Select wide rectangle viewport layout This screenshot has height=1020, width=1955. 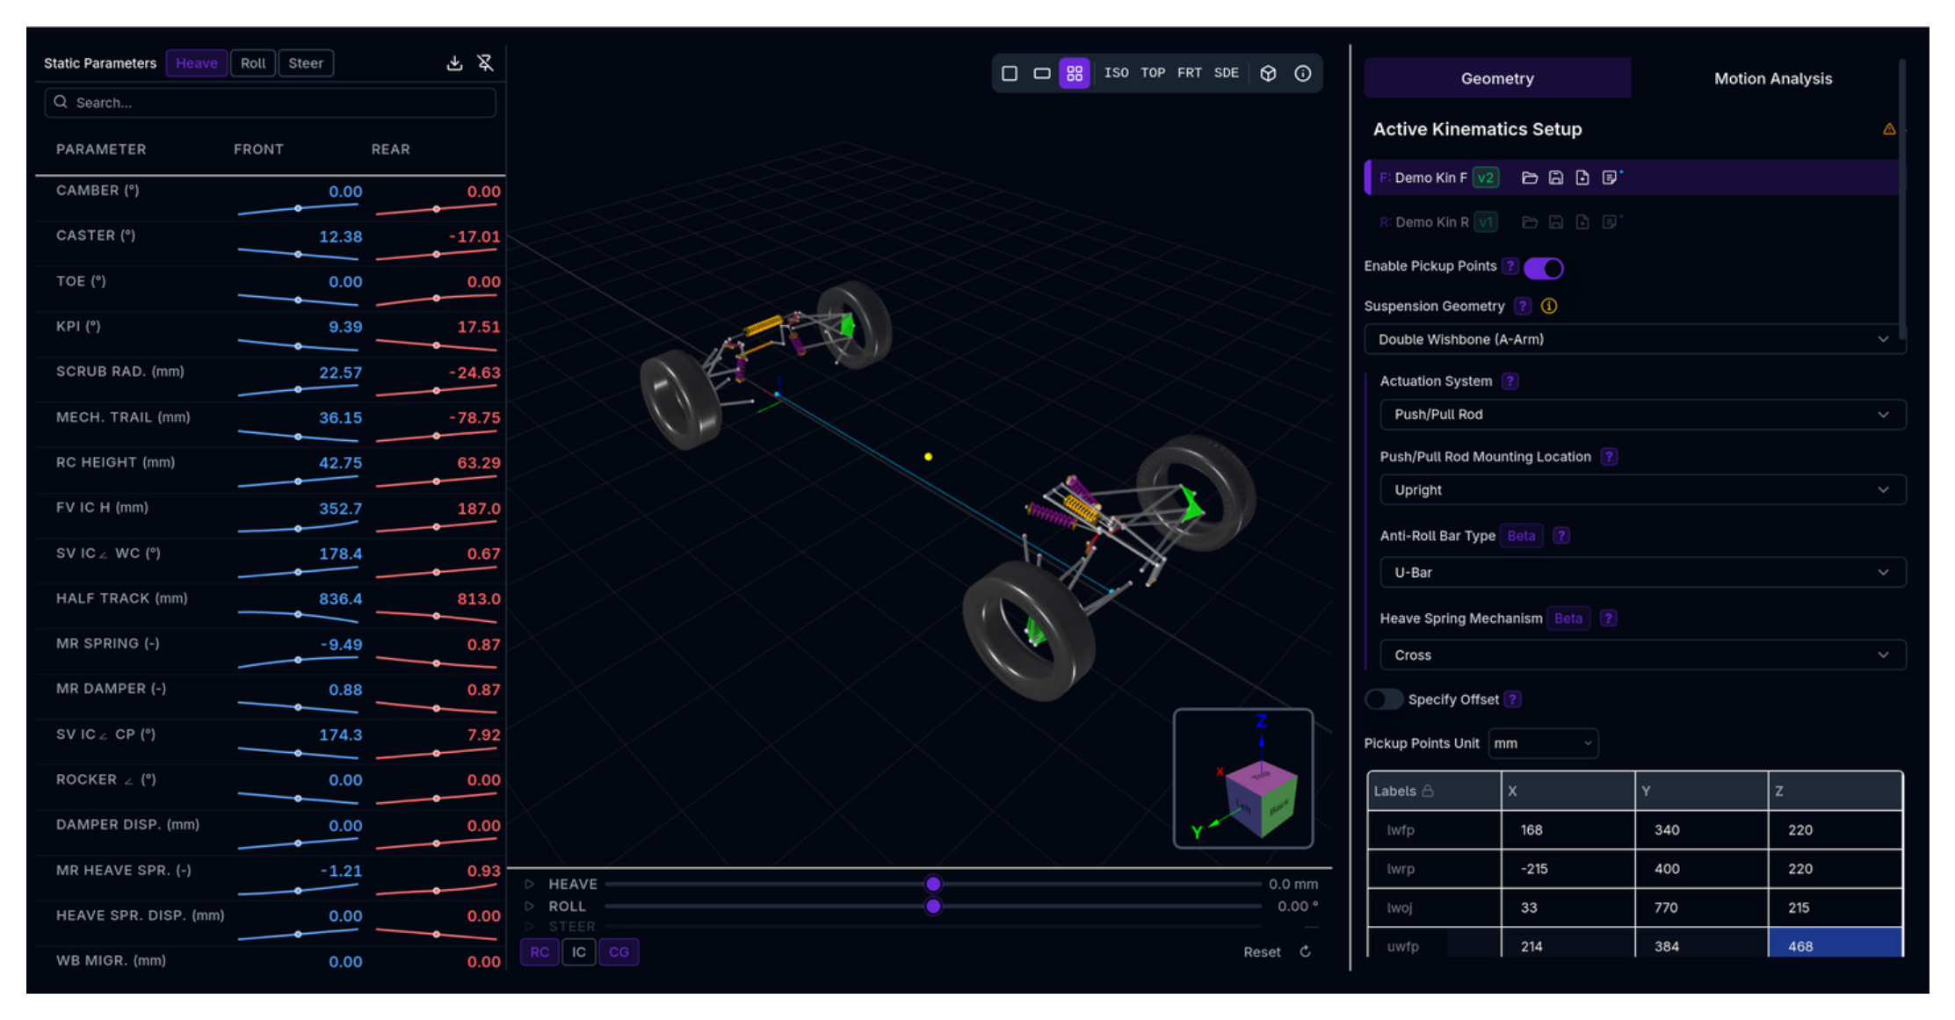(x=1041, y=74)
